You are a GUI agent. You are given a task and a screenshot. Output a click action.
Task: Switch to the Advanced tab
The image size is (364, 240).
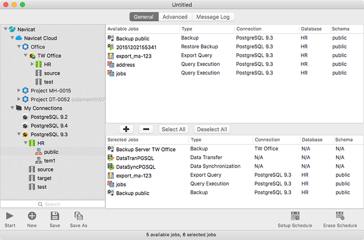(x=175, y=17)
